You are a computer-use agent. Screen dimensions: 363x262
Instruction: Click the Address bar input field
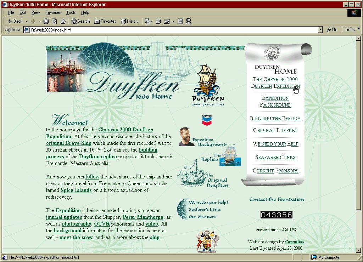click(x=174, y=30)
